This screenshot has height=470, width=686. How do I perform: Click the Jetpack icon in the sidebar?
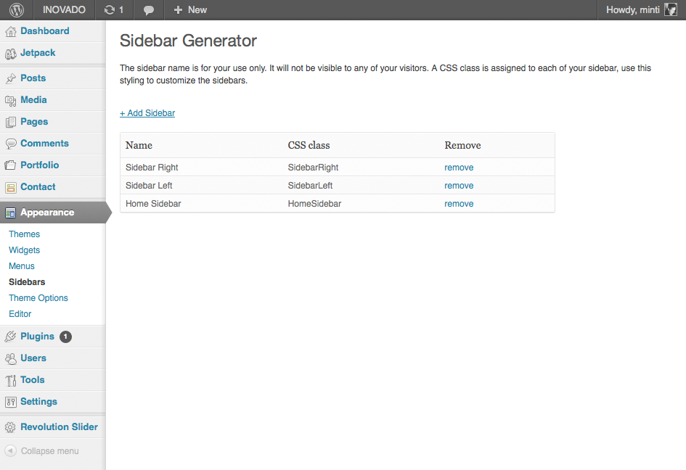coord(12,52)
